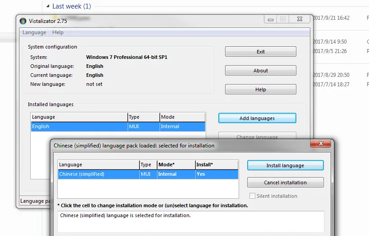Open the Language menu
Image resolution: width=369 pixels, height=236 pixels.
click(34, 32)
